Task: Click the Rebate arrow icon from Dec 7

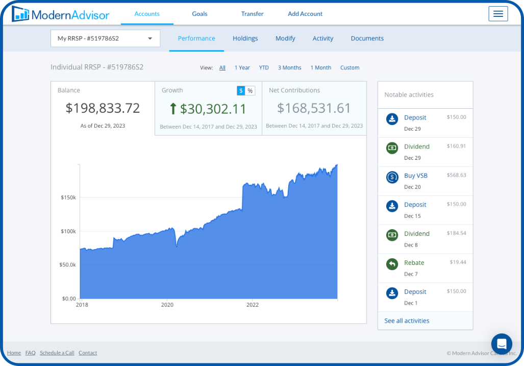Action: point(392,264)
